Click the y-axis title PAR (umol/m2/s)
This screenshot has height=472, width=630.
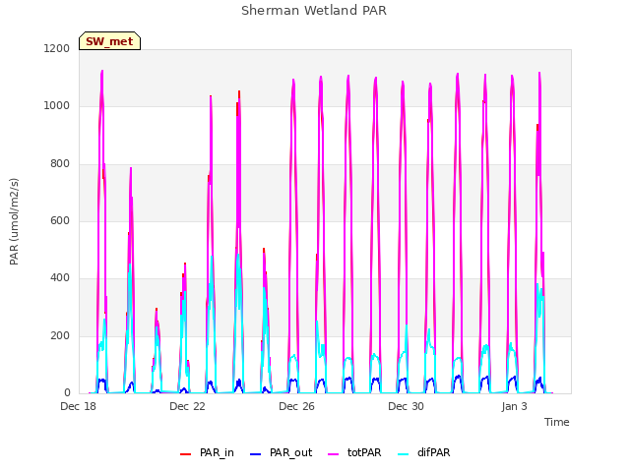click(14, 221)
